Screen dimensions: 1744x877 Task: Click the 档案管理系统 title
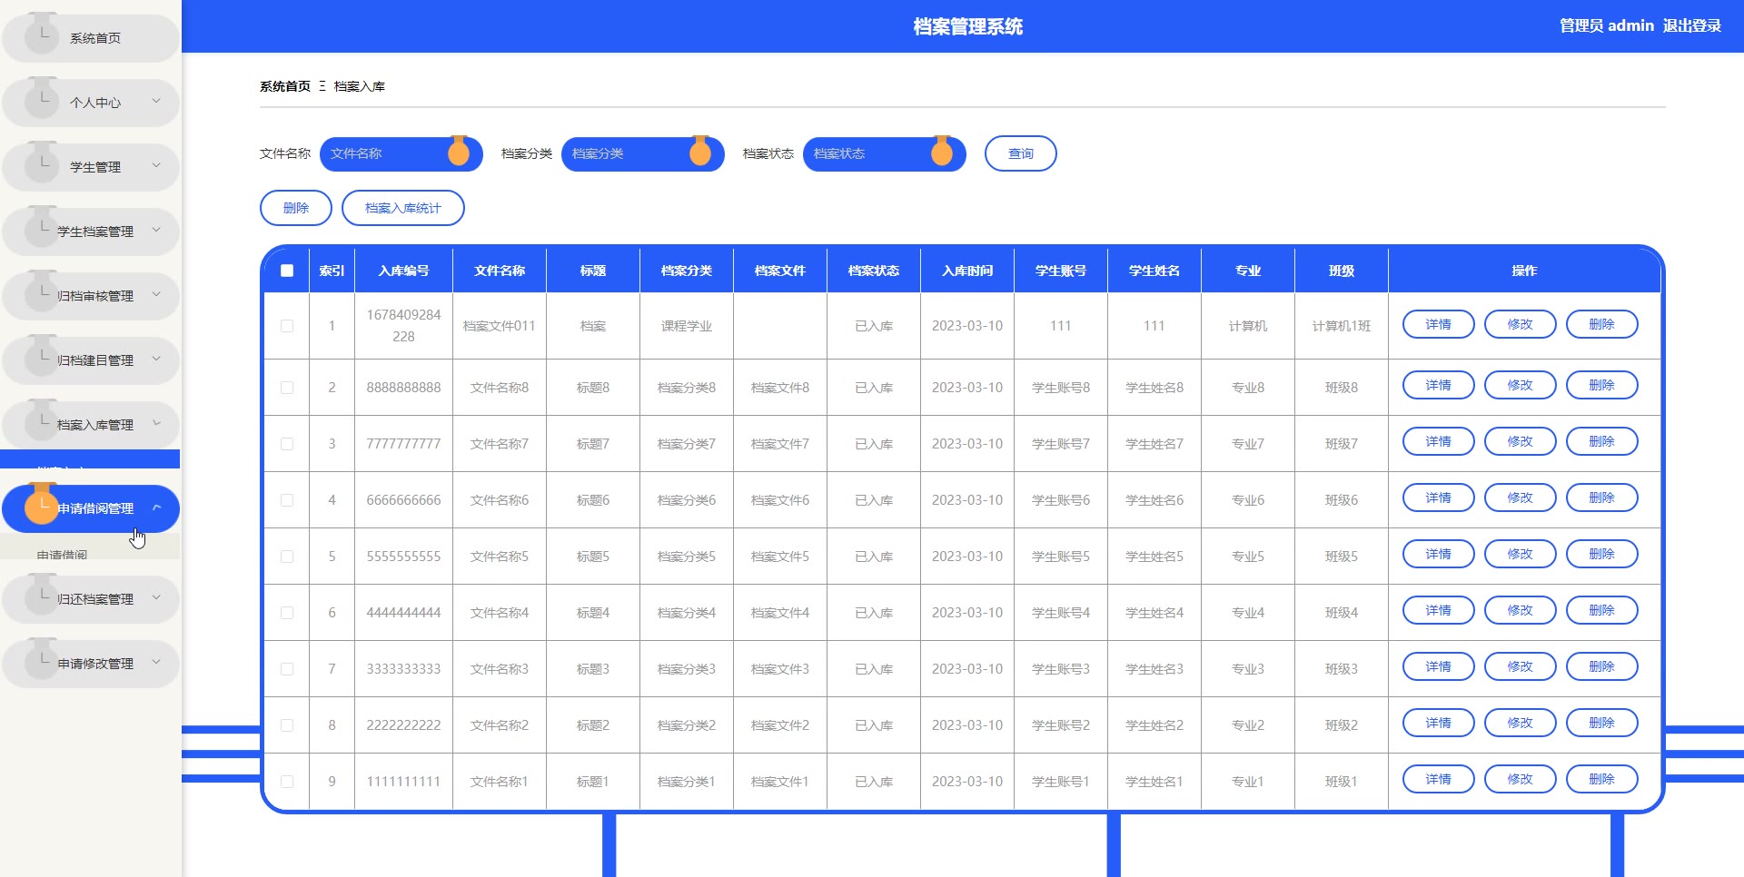[967, 26]
